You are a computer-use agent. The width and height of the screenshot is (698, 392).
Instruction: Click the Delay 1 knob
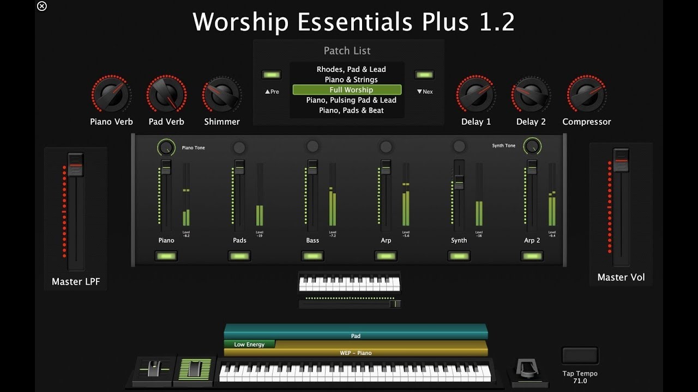476,95
